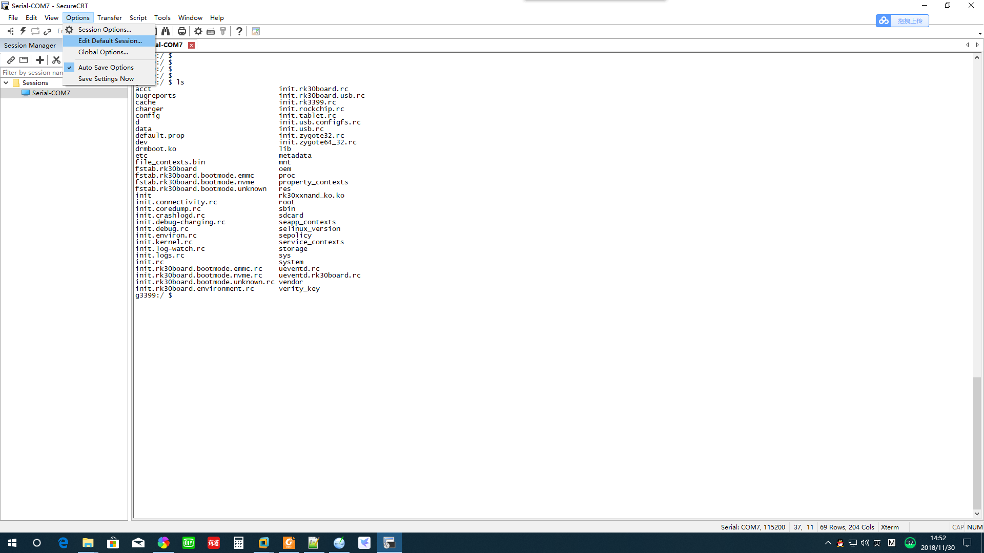984x553 pixels.
Task: Collapse the Sessions tree node
Action: [6, 82]
